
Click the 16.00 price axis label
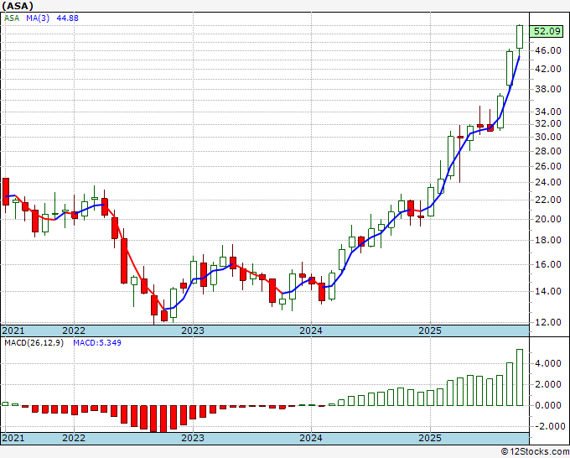[548, 264]
